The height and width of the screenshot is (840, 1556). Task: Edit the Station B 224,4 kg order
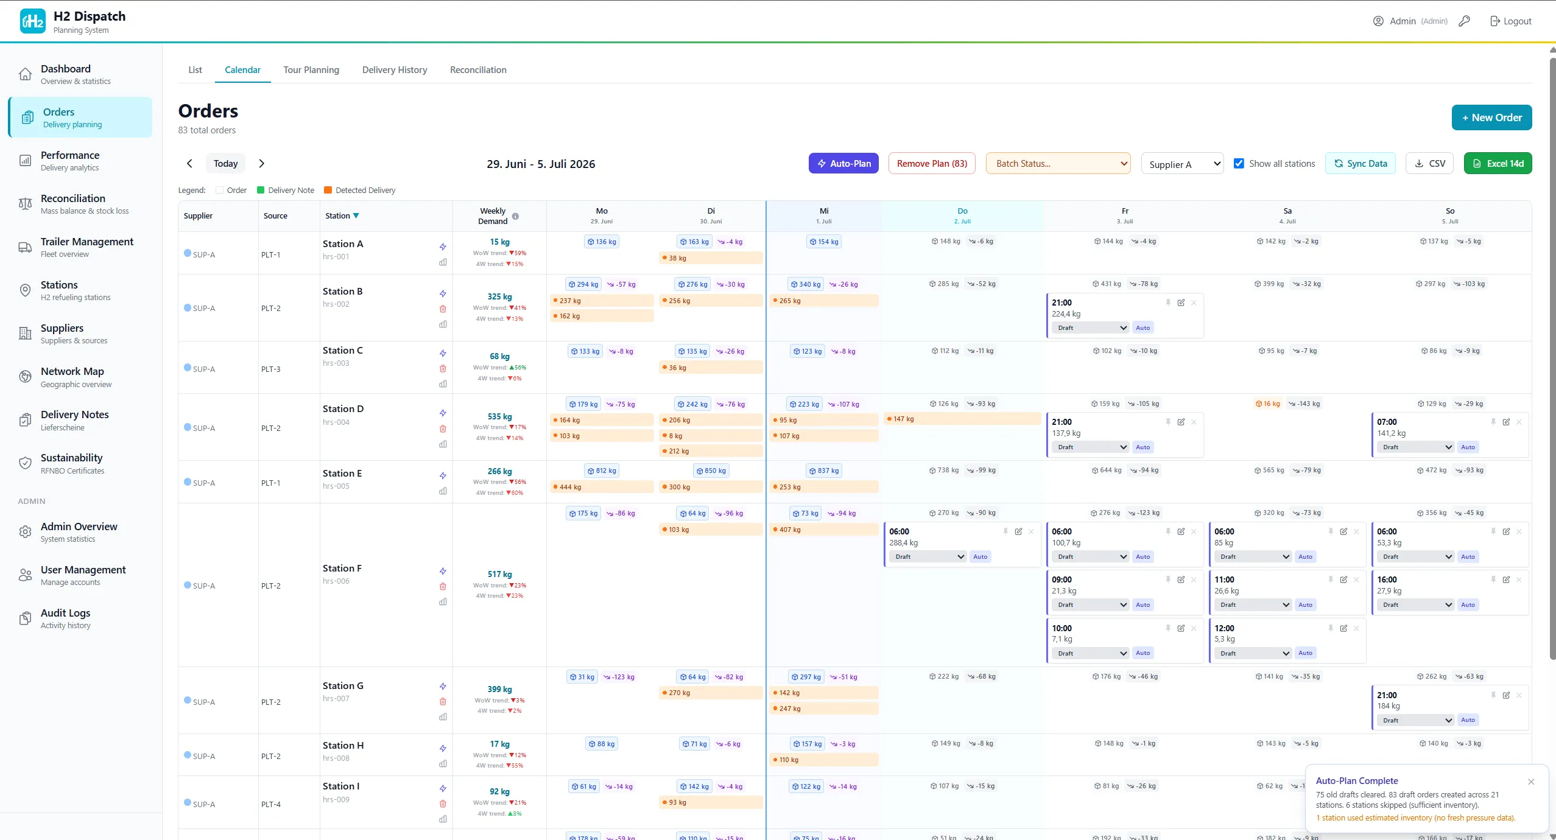[1181, 303]
